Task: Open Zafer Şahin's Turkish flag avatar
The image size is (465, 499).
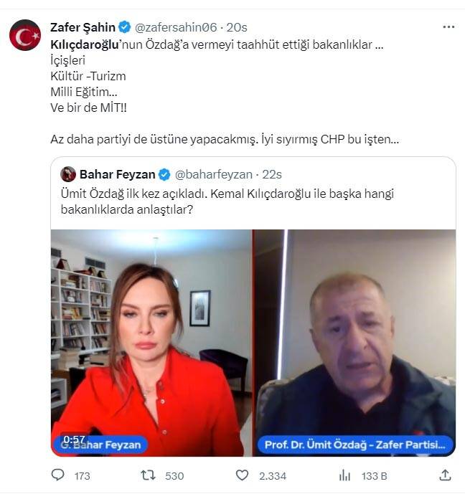Action: pyautogui.click(x=25, y=35)
